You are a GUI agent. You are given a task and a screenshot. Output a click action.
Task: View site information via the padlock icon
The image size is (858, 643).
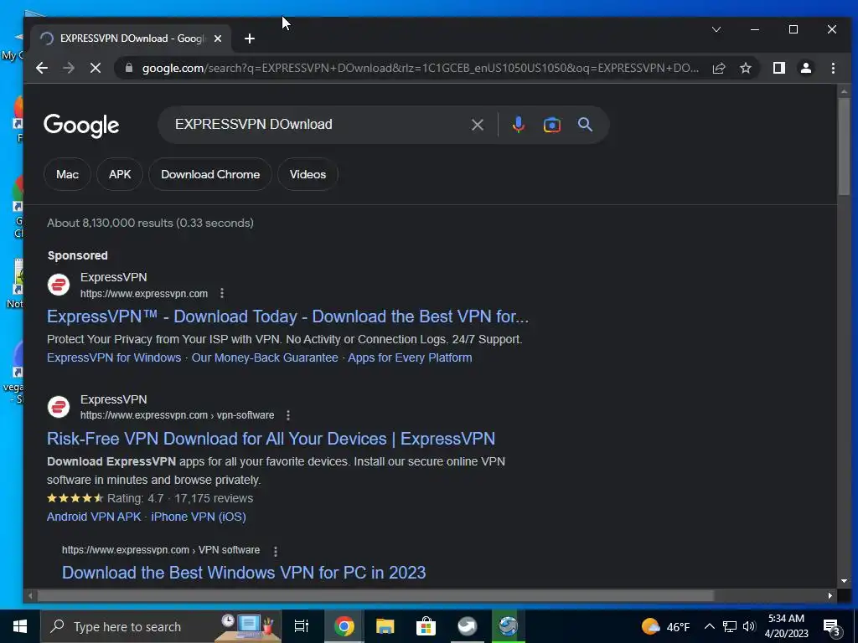129,68
